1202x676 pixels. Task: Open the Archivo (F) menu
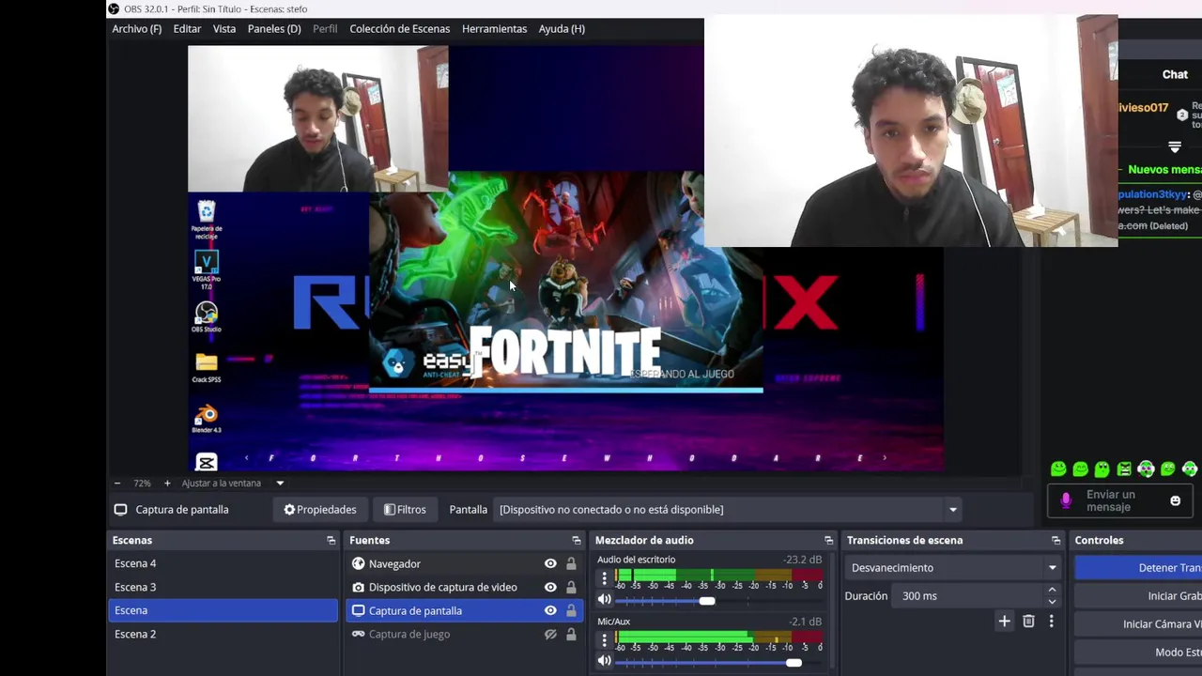pyautogui.click(x=136, y=29)
